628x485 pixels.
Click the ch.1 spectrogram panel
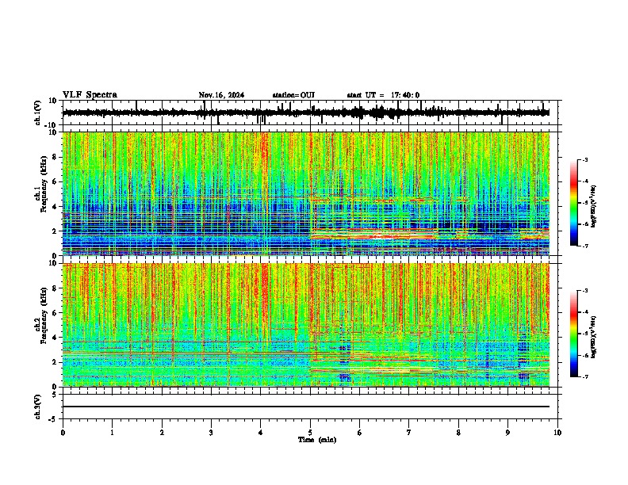(x=306, y=193)
